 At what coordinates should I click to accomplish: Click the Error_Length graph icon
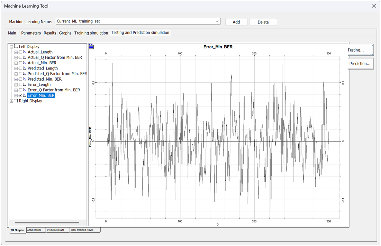point(25,85)
